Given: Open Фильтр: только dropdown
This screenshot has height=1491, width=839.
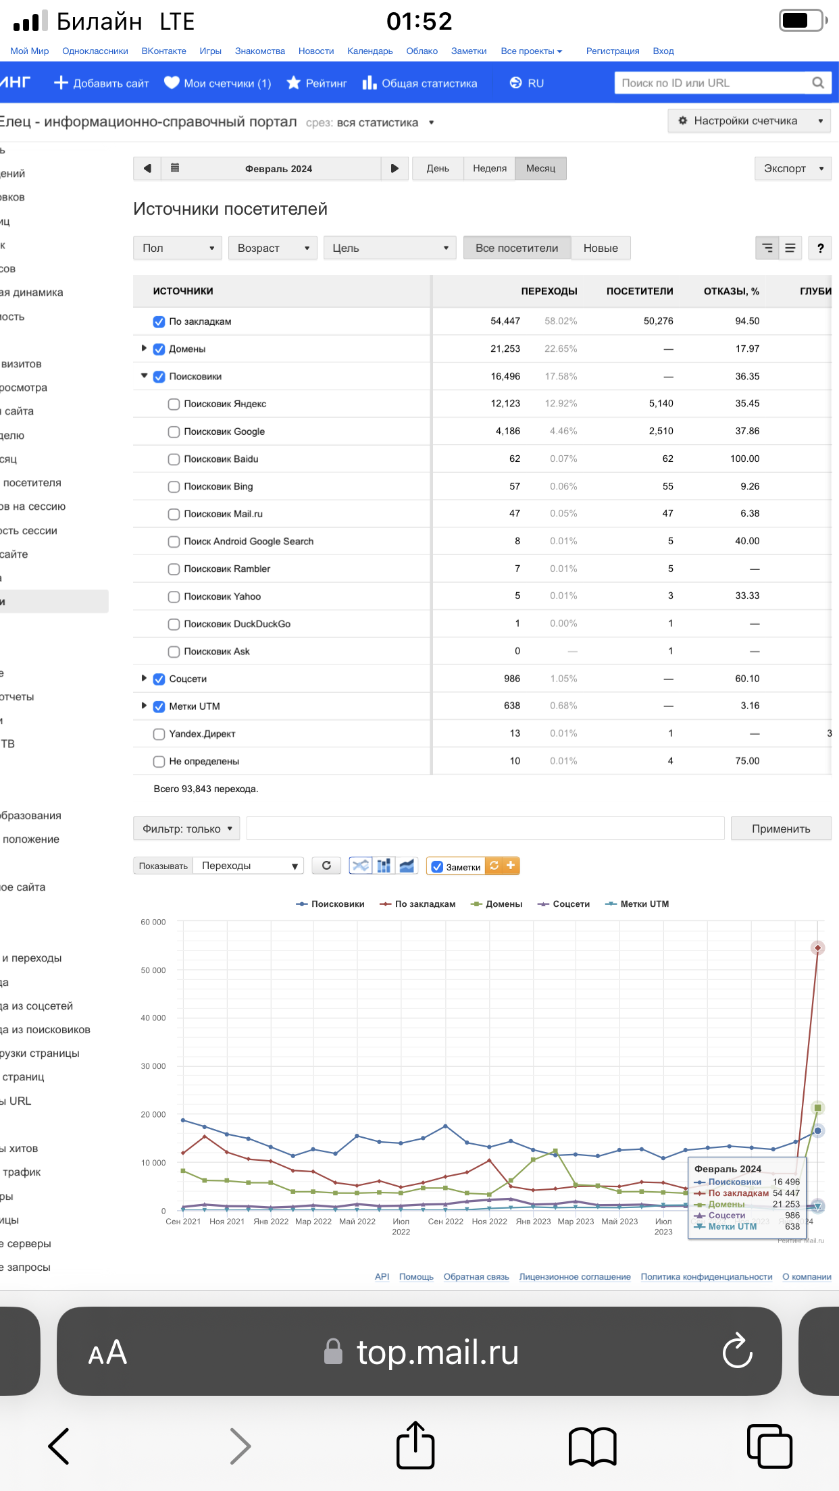Looking at the screenshot, I should pyautogui.click(x=187, y=829).
